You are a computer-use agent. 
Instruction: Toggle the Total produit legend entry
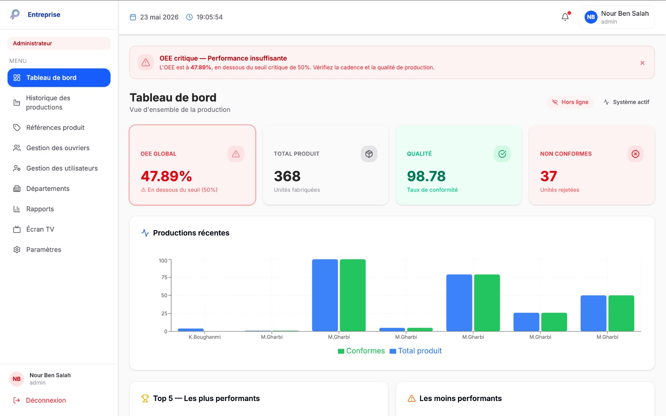coord(416,351)
